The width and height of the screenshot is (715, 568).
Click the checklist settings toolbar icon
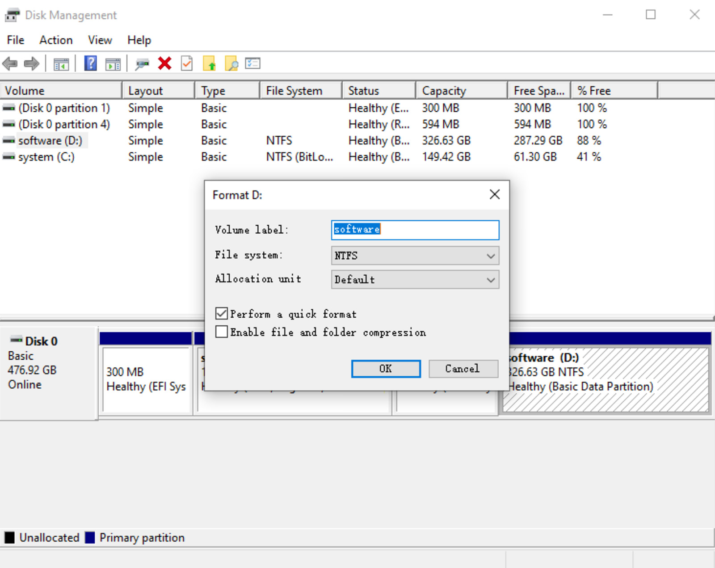coord(252,63)
